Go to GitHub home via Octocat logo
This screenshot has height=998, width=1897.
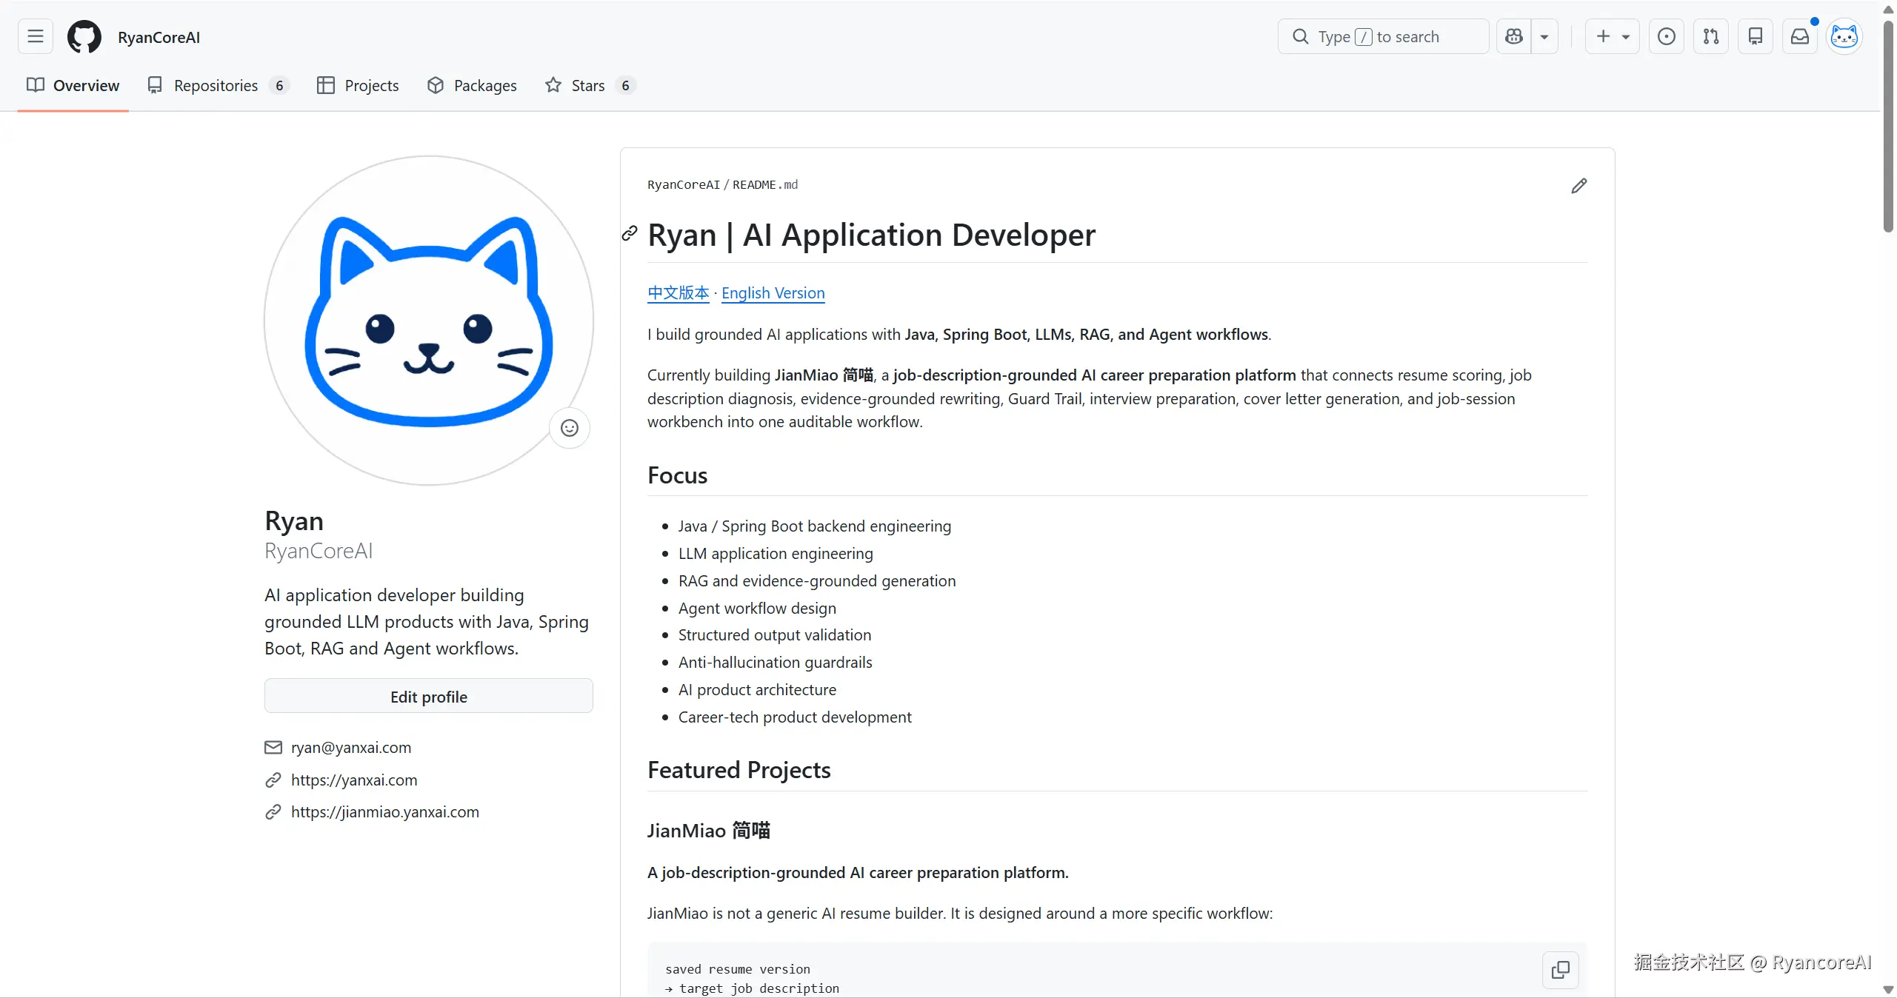point(84,37)
